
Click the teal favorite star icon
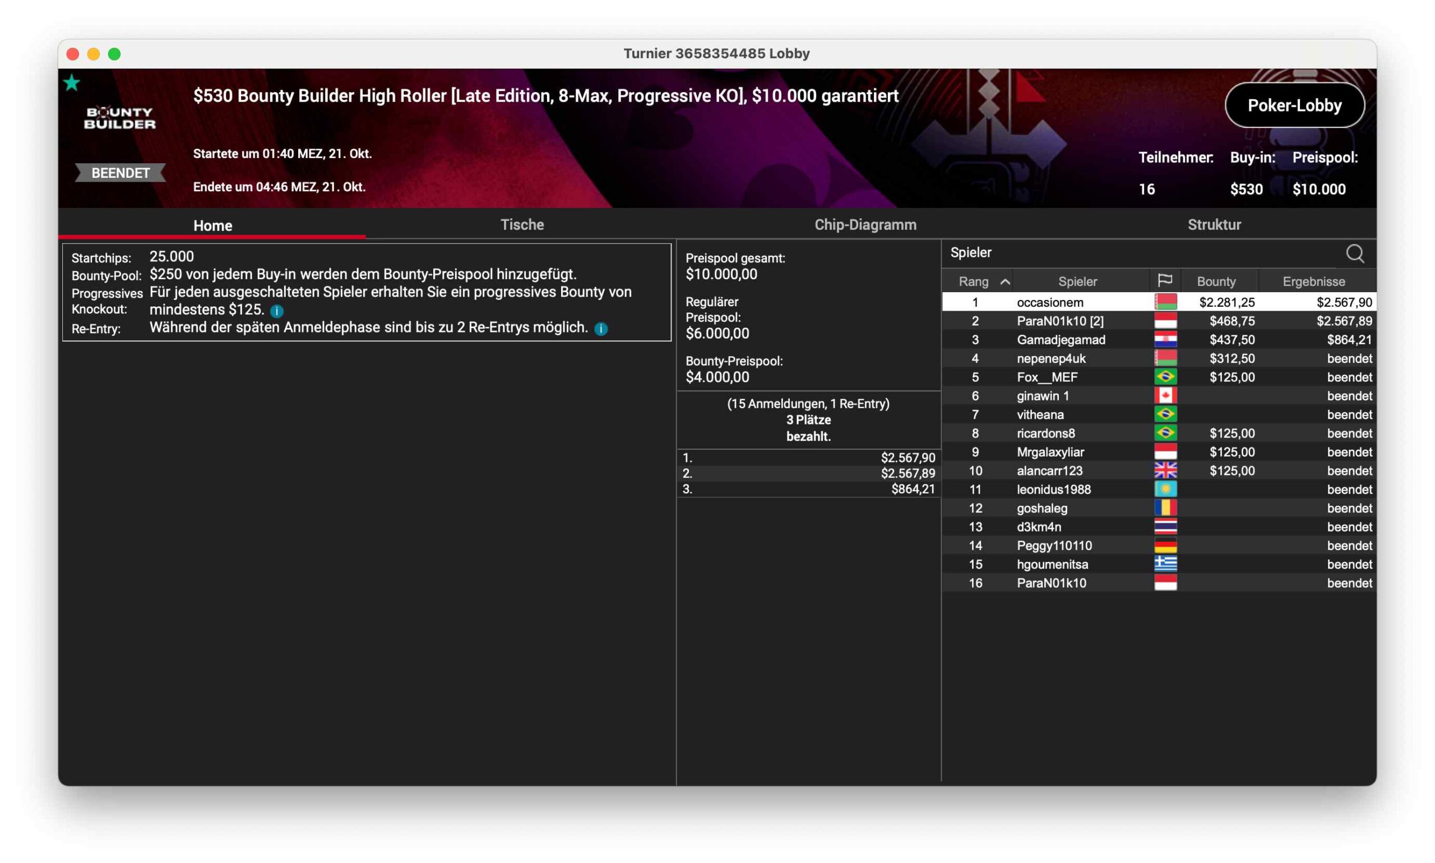[x=72, y=83]
